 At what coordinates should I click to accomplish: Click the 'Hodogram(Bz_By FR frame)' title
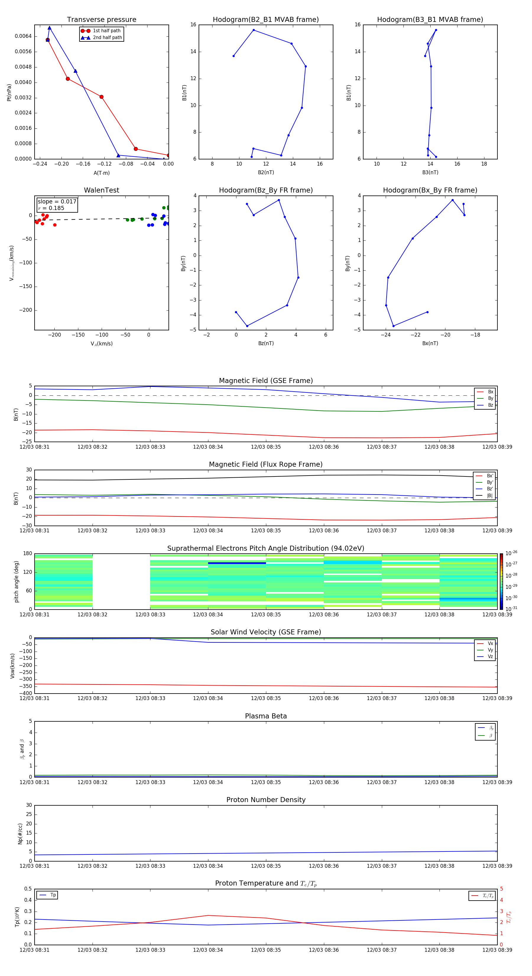pos(265,190)
